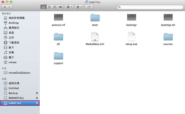Select the bootmgr.efi file icon

click(168, 17)
